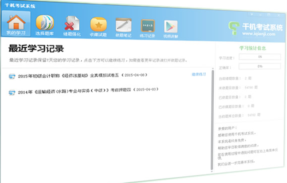The width and height of the screenshot is (287, 183).
Task: Open the 错题强化 red-cross icon
Action: [x=72, y=26]
